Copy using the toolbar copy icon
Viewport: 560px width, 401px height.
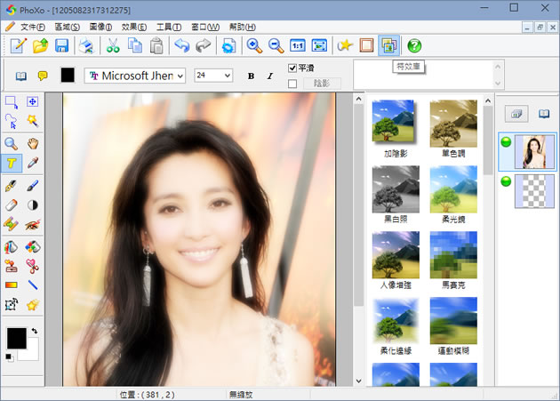[x=134, y=45]
